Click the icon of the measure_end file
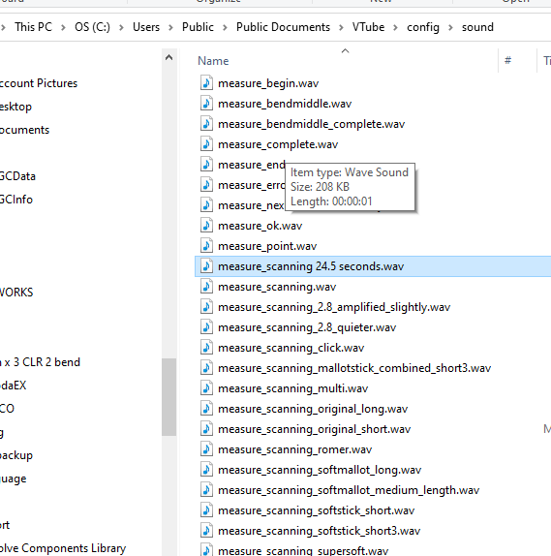The height and width of the screenshot is (556, 551). pos(206,165)
